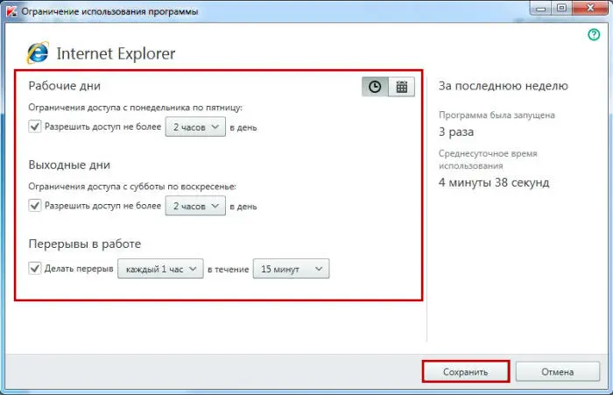
Task: Click the 'Перерывы в работе' heading
Action: pyautogui.click(x=84, y=243)
